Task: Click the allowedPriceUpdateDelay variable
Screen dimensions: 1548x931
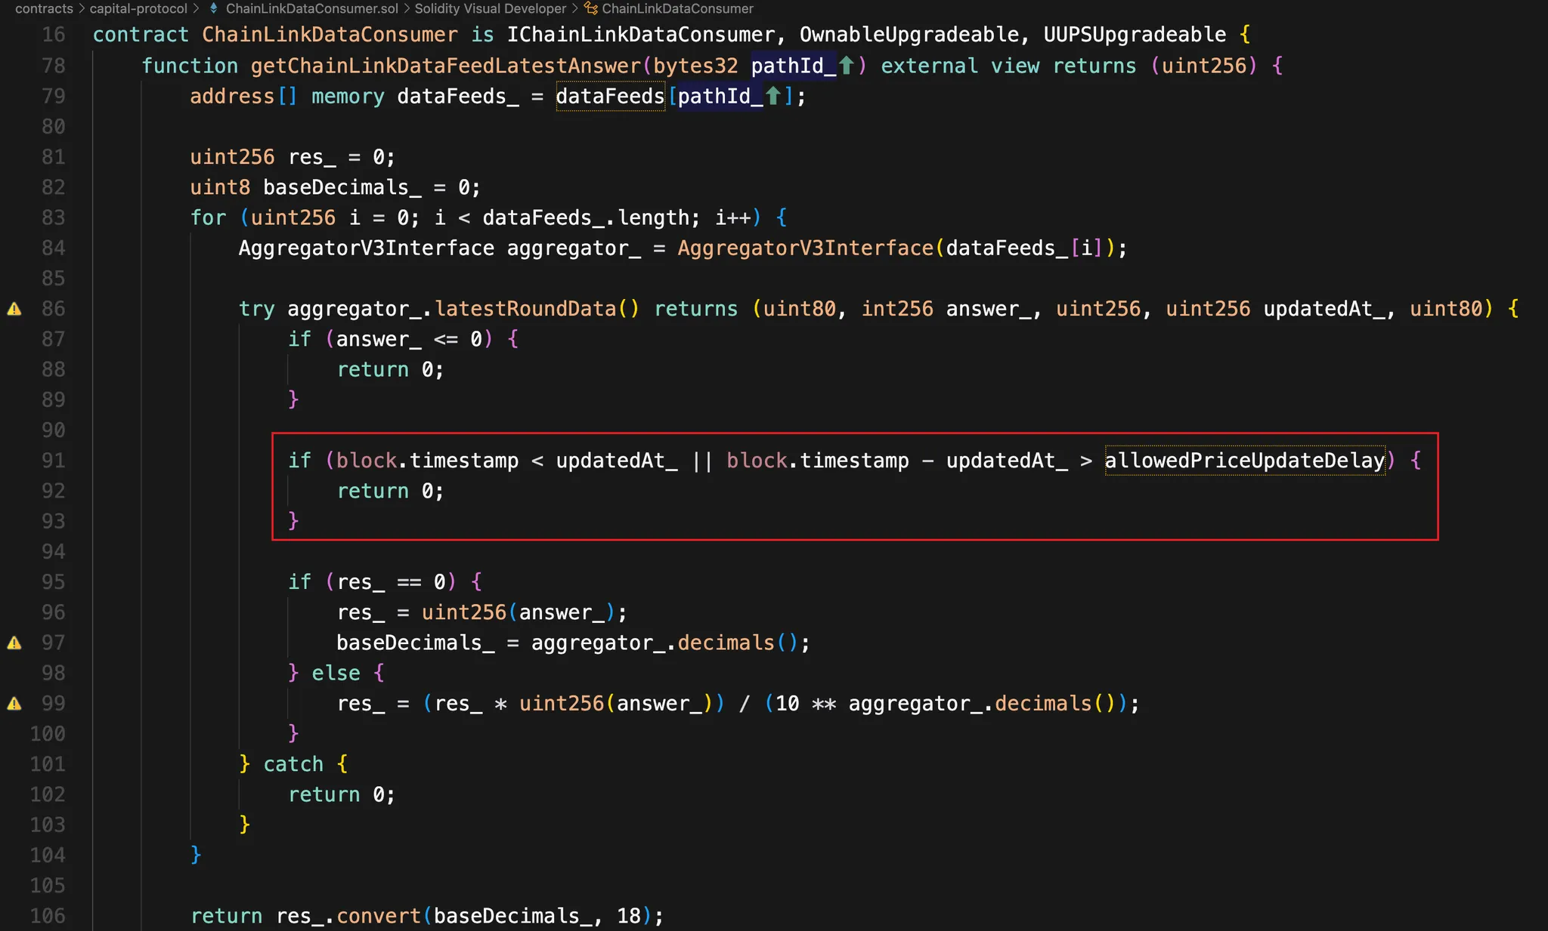Action: pyautogui.click(x=1244, y=461)
